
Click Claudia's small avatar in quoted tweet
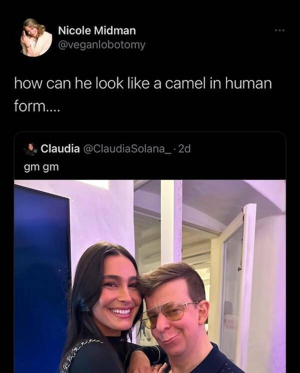click(x=31, y=149)
